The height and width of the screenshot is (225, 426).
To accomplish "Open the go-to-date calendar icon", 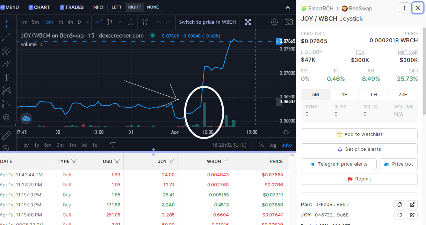I will click(113, 145).
